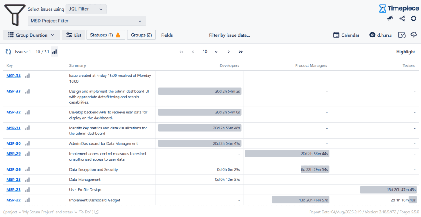Click the large funnel filter icon

[x=15, y=15]
